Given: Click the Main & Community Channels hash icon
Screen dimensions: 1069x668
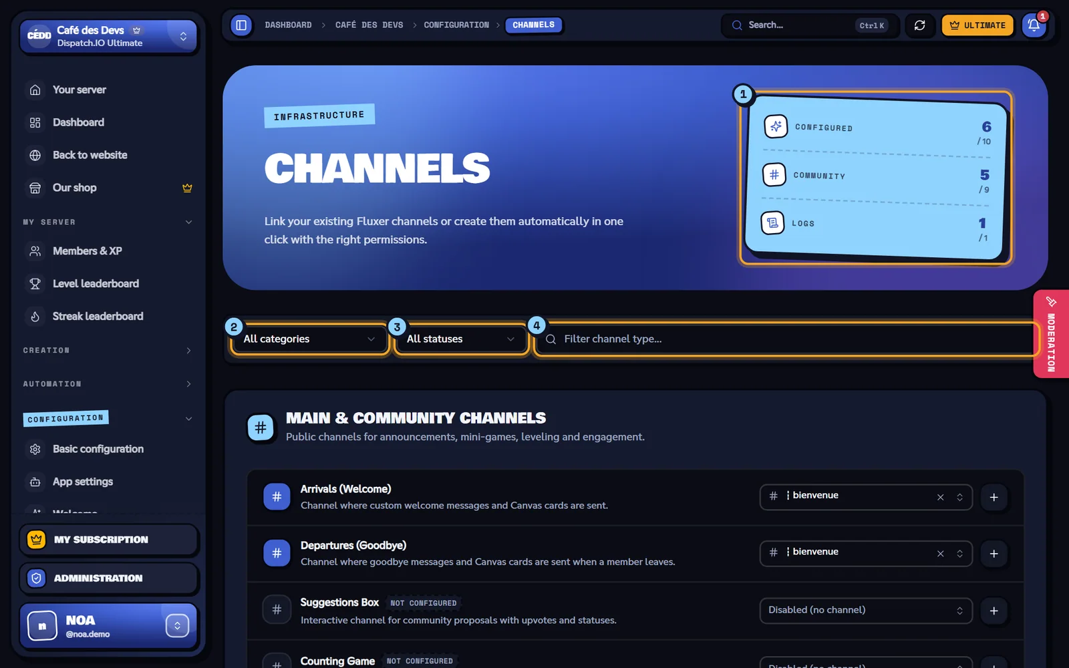Looking at the screenshot, I should pyautogui.click(x=261, y=428).
